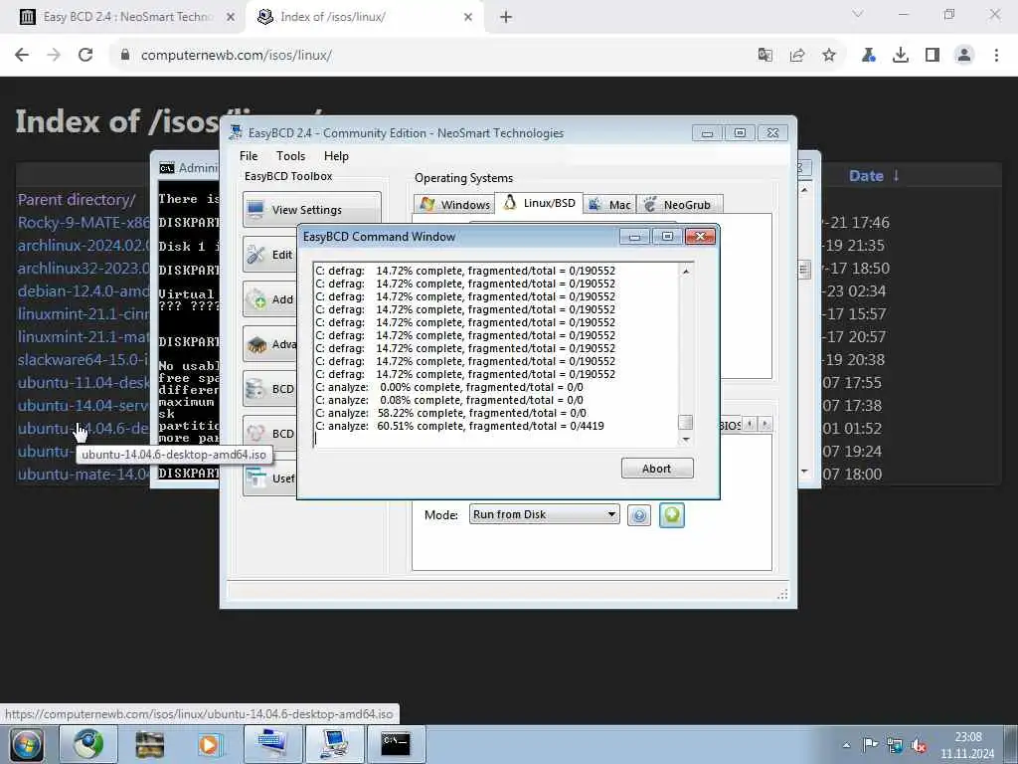This screenshot has height=764, width=1018.
Task: Click the blue round button beside Mode dropdown
Action: click(639, 515)
